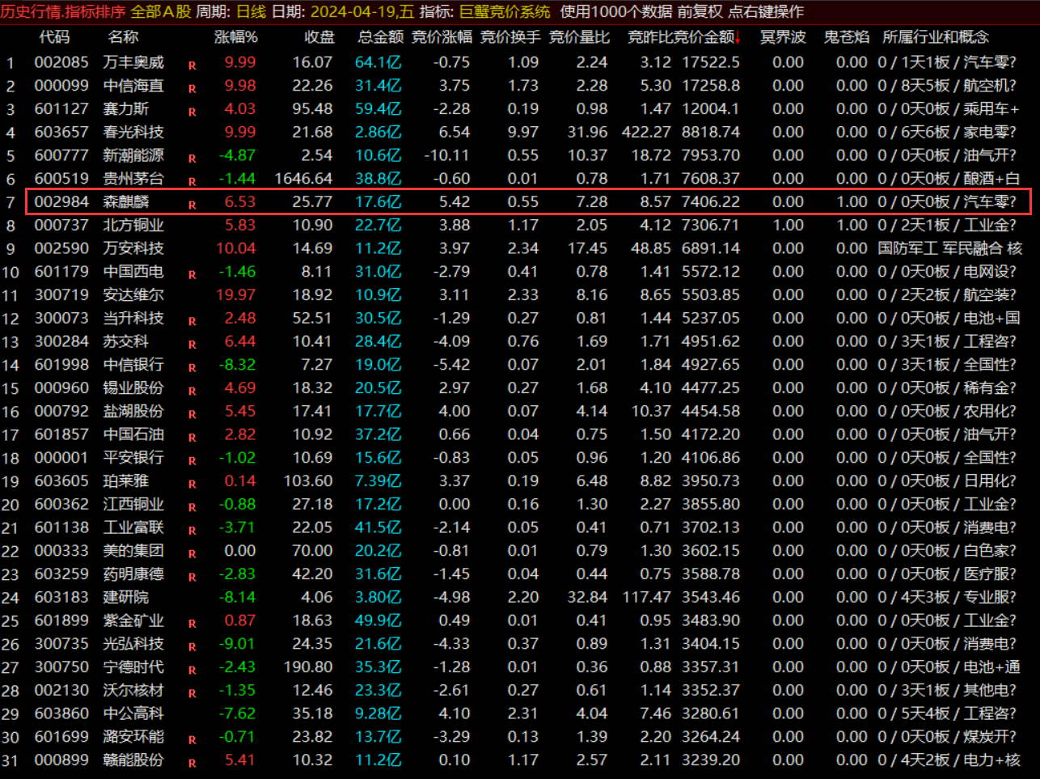This screenshot has height=779, width=1040.
Task: Click the R marker beside 珀莱雅
Action: pyautogui.click(x=192, y=485)
